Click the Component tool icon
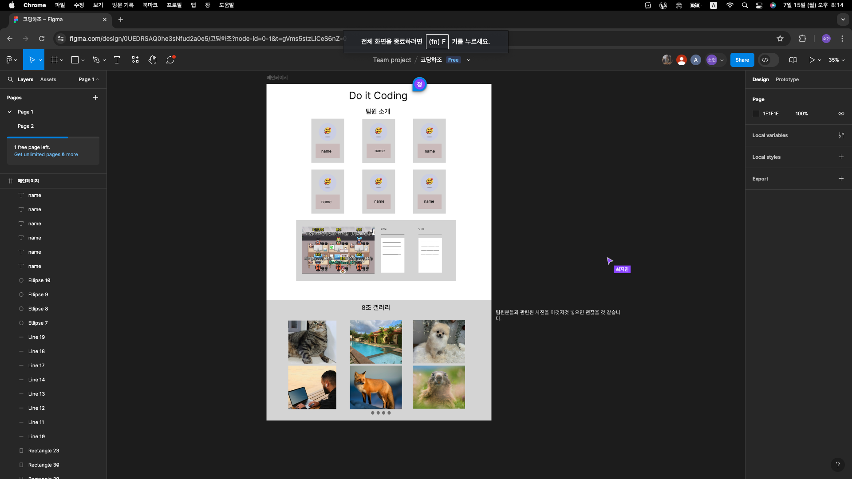Viewport: 852px width, 479px height. (135, 60)
